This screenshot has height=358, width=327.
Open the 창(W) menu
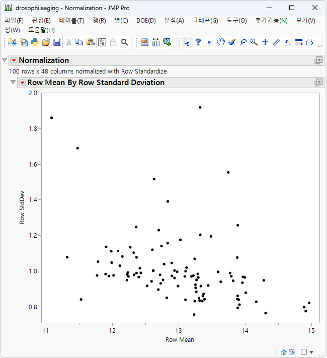(12, 30)
